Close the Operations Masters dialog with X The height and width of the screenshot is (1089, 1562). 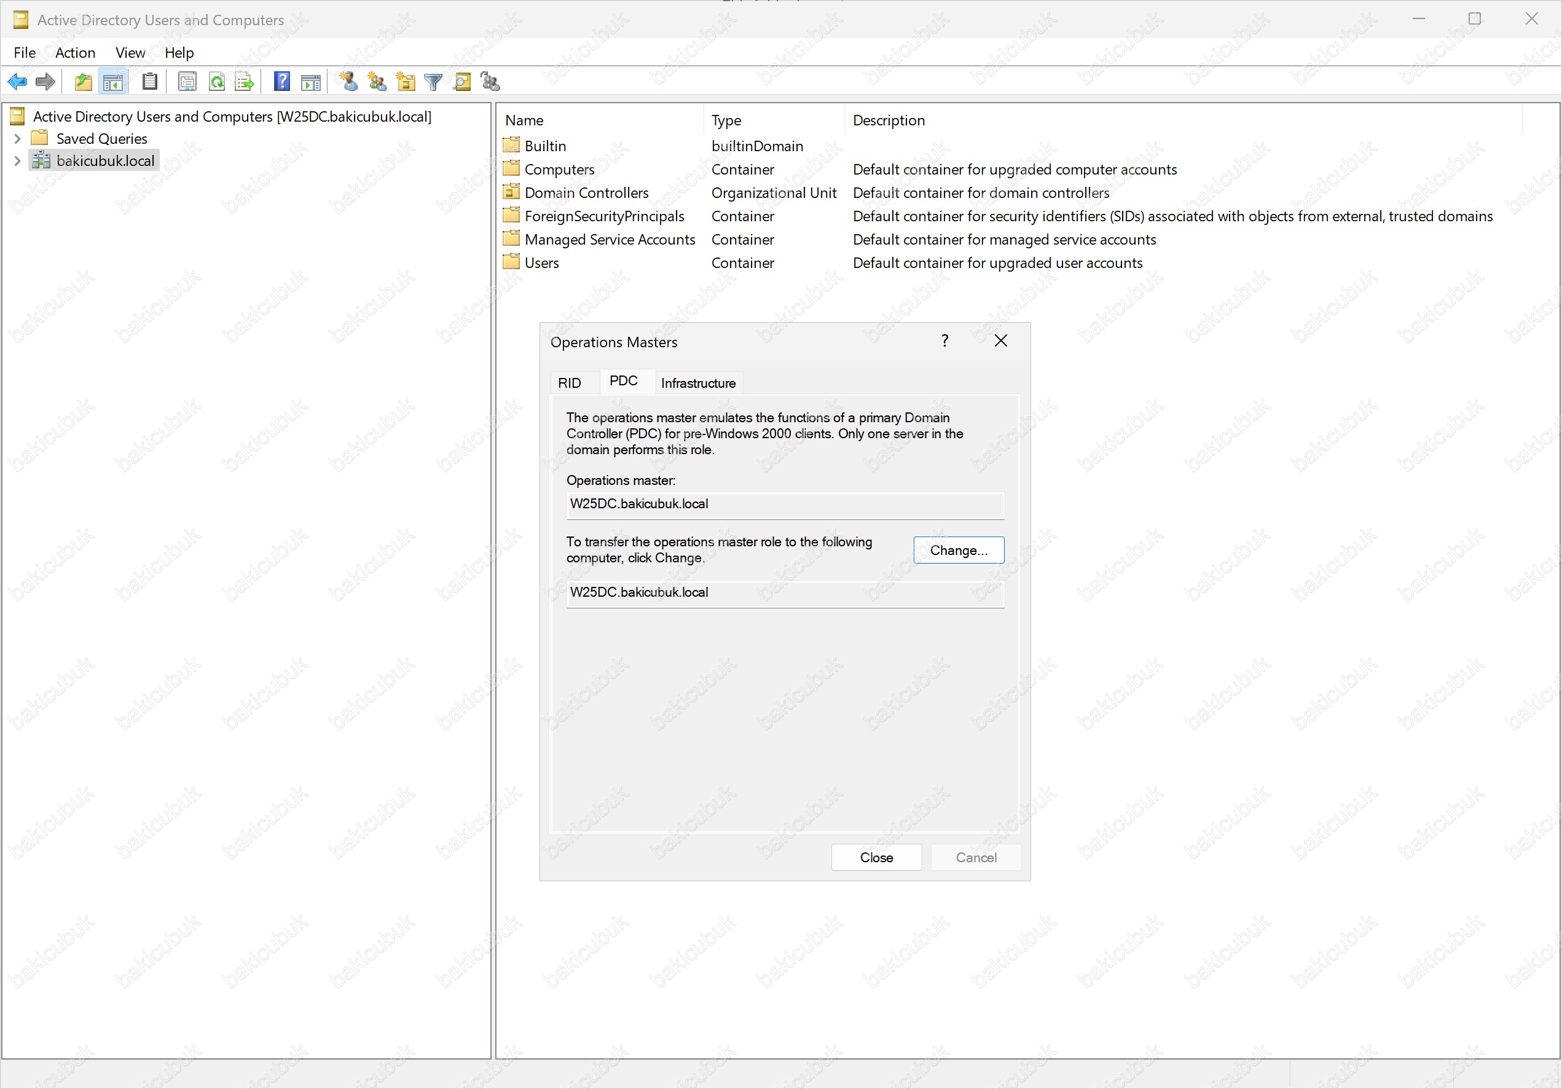click(x=1001, y=341)
